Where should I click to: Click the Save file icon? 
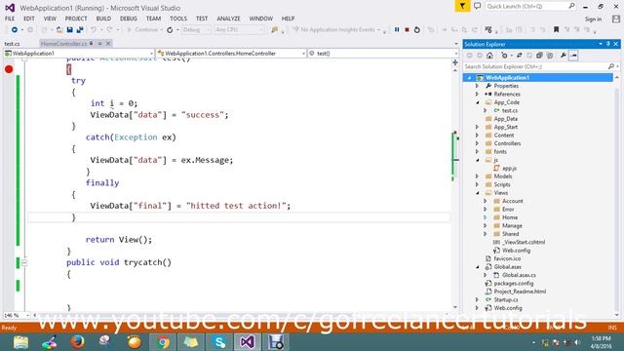[69, 29]
